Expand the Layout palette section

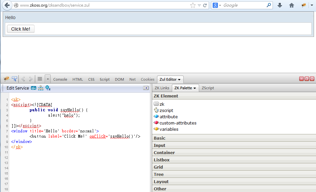coord(234,182)
